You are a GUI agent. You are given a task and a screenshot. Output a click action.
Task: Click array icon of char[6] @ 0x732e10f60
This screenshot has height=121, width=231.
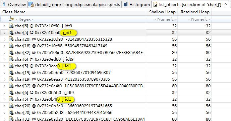(x=11, y=26)
